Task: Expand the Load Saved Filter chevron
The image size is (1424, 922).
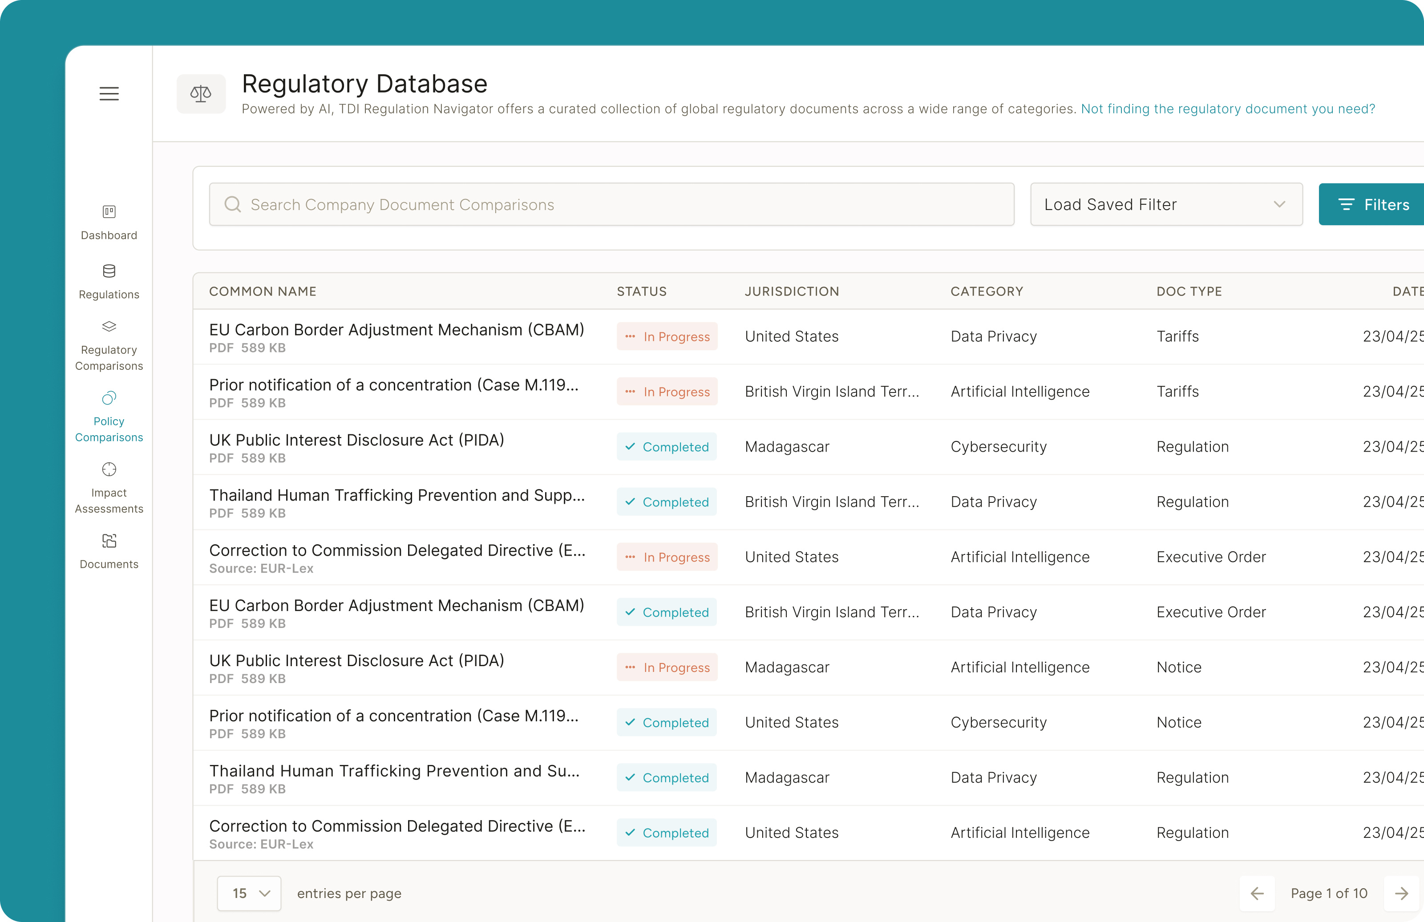Action: pos(1280,204)
